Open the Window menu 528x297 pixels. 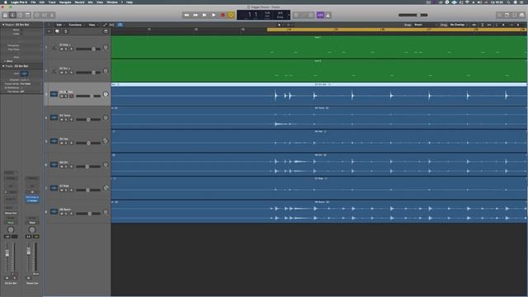pyautogui.click(x=112, y=2)
